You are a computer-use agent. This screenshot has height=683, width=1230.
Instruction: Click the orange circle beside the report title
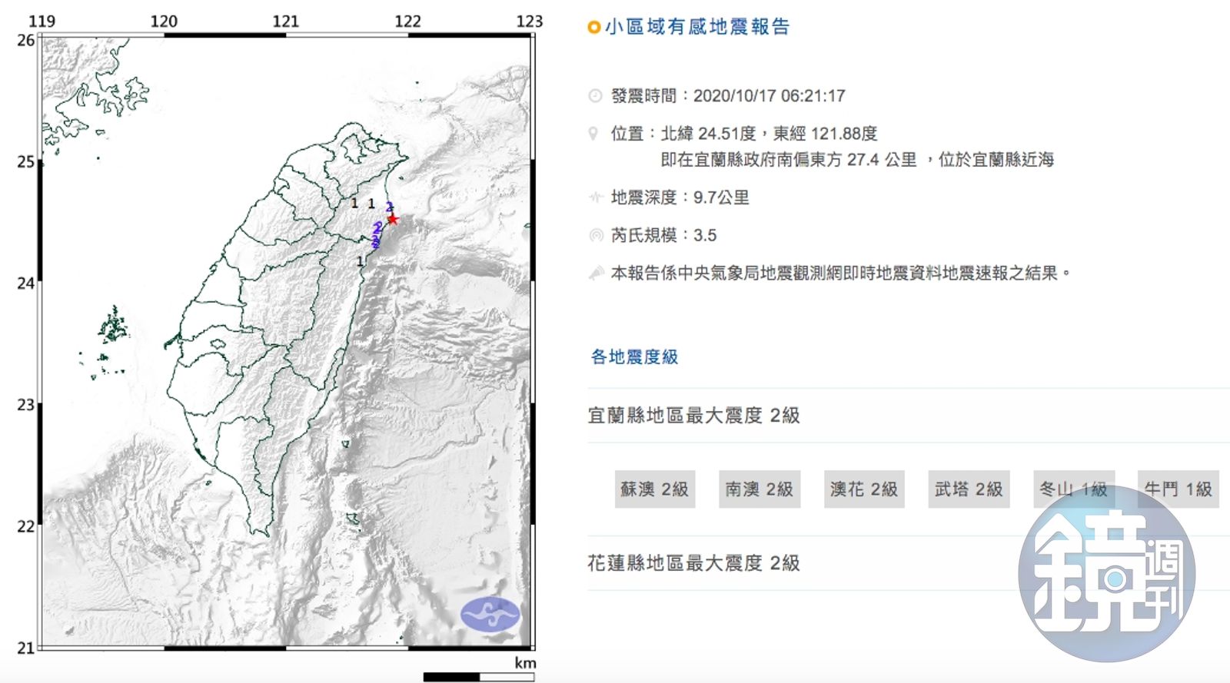(593, 28)
